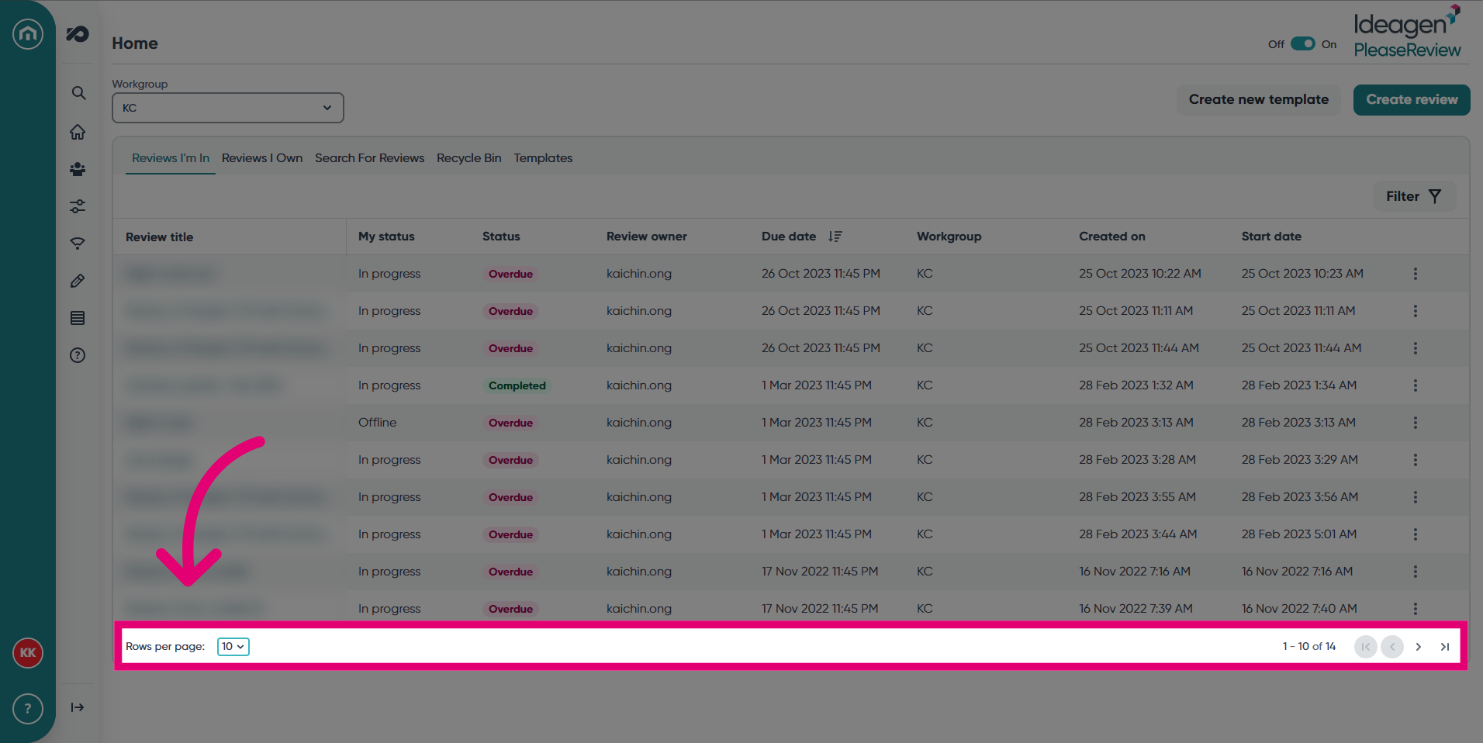
Task: Jump to last page of reviews
Action: 1445,647
